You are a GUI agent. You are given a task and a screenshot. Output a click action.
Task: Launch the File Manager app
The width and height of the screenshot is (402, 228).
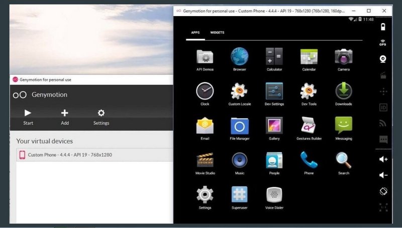pyautogui.click(x=240, y=128)
